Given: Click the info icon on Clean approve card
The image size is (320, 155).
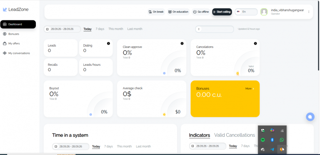Looking at the screenshot, I should tap(182, 43).
